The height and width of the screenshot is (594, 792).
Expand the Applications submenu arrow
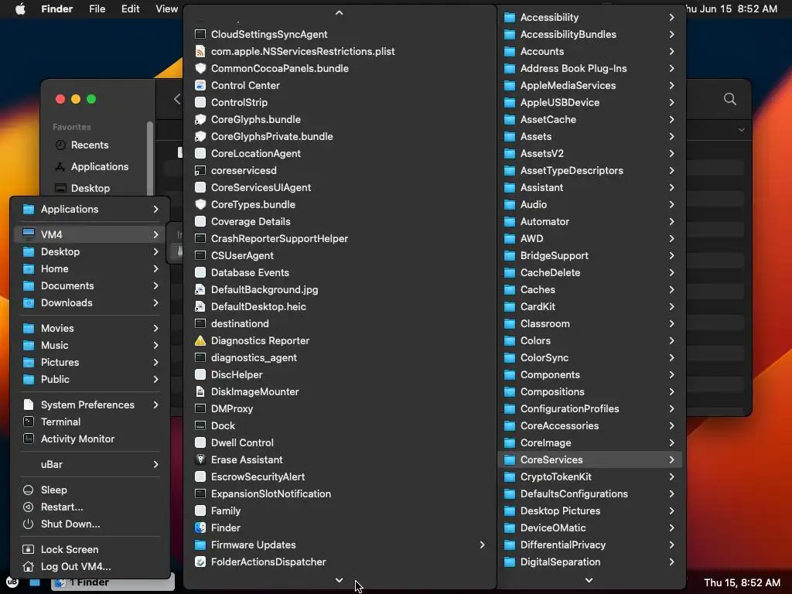point(155,209)
